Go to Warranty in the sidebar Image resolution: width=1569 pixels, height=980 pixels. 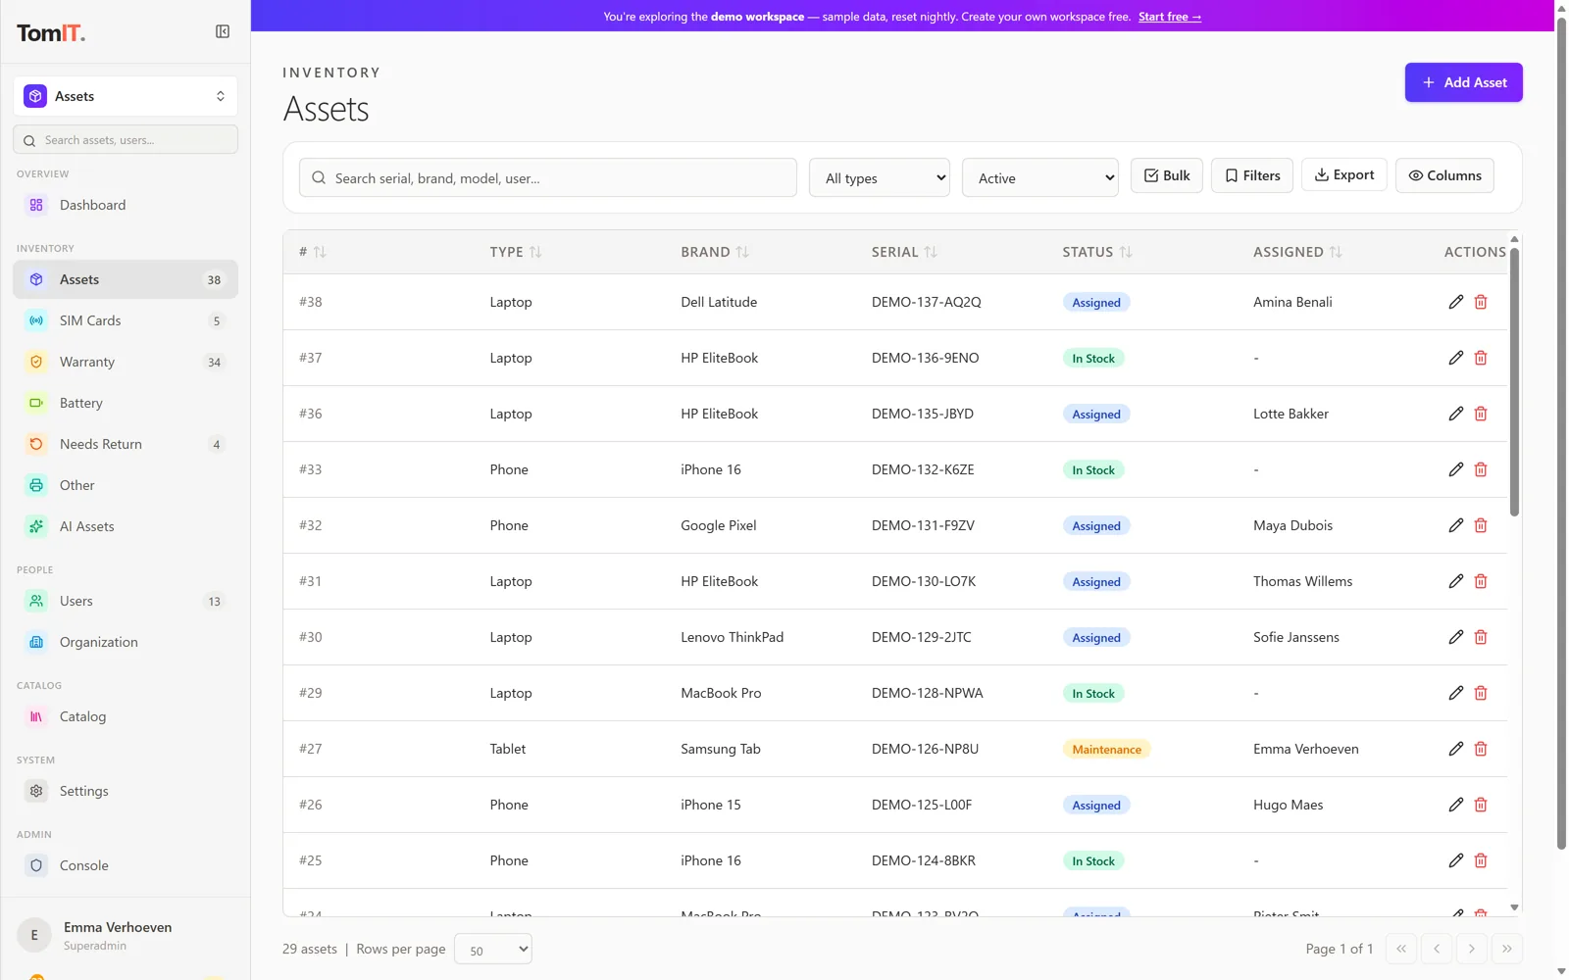tap(126, 362)
